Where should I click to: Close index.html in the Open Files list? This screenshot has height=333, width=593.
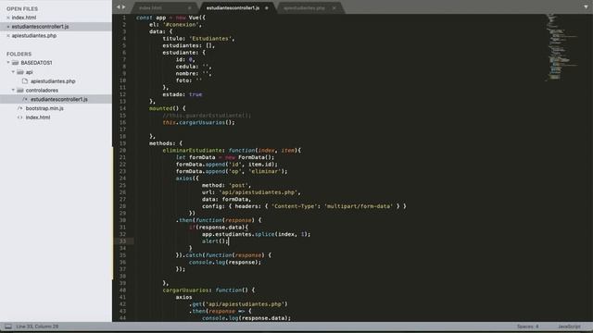tap(8, 18)
